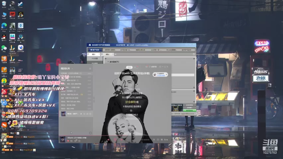Click the speaker icon in the sound card title bar
The image size is (283, 159).
pyautogui.click(x=128, y=45)
